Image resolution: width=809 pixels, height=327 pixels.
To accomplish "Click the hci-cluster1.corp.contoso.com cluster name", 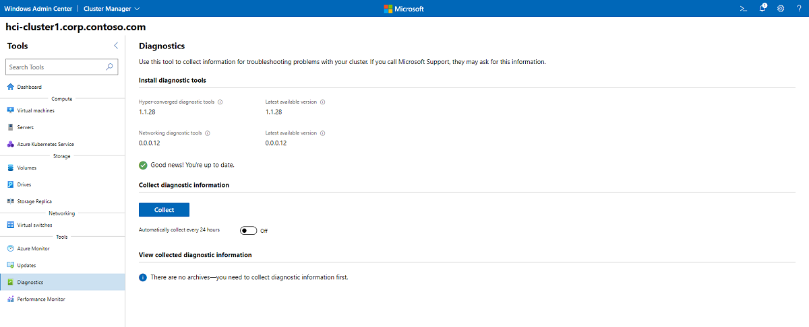I will (76, 28).
